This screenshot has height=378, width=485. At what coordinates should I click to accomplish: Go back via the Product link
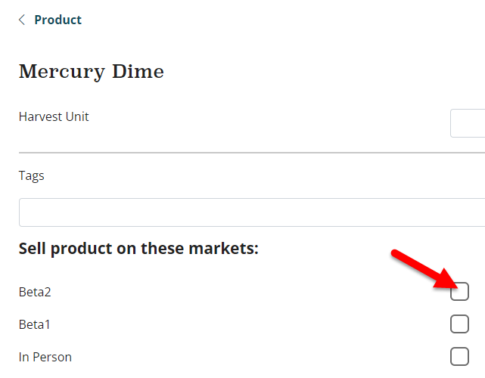click(58, 20)
